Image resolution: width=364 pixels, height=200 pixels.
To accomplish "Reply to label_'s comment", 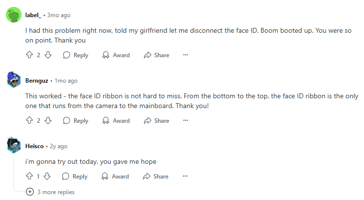I will 75,55.
